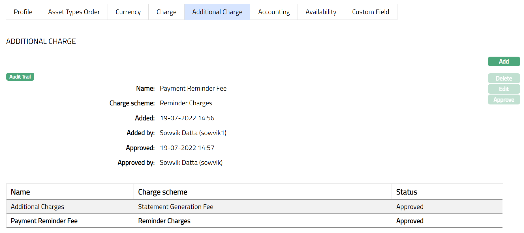524x233 pixels.
Task: Open the Custom Field tab
Action: [x=370, y=12]
